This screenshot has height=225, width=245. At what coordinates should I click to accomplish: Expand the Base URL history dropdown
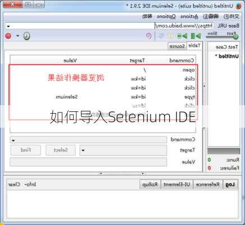(8, 26)
